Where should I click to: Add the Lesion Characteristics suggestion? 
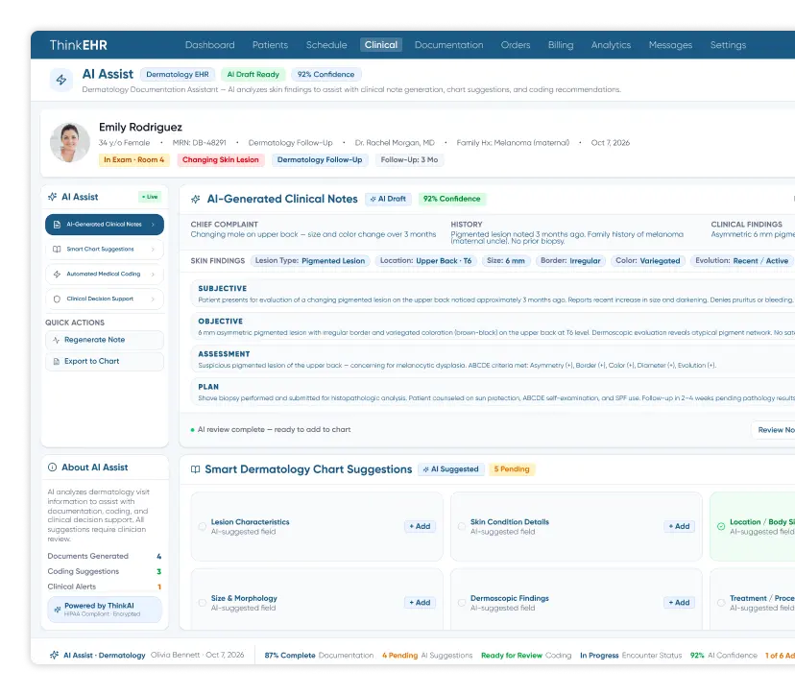click(x=420, y=526)
